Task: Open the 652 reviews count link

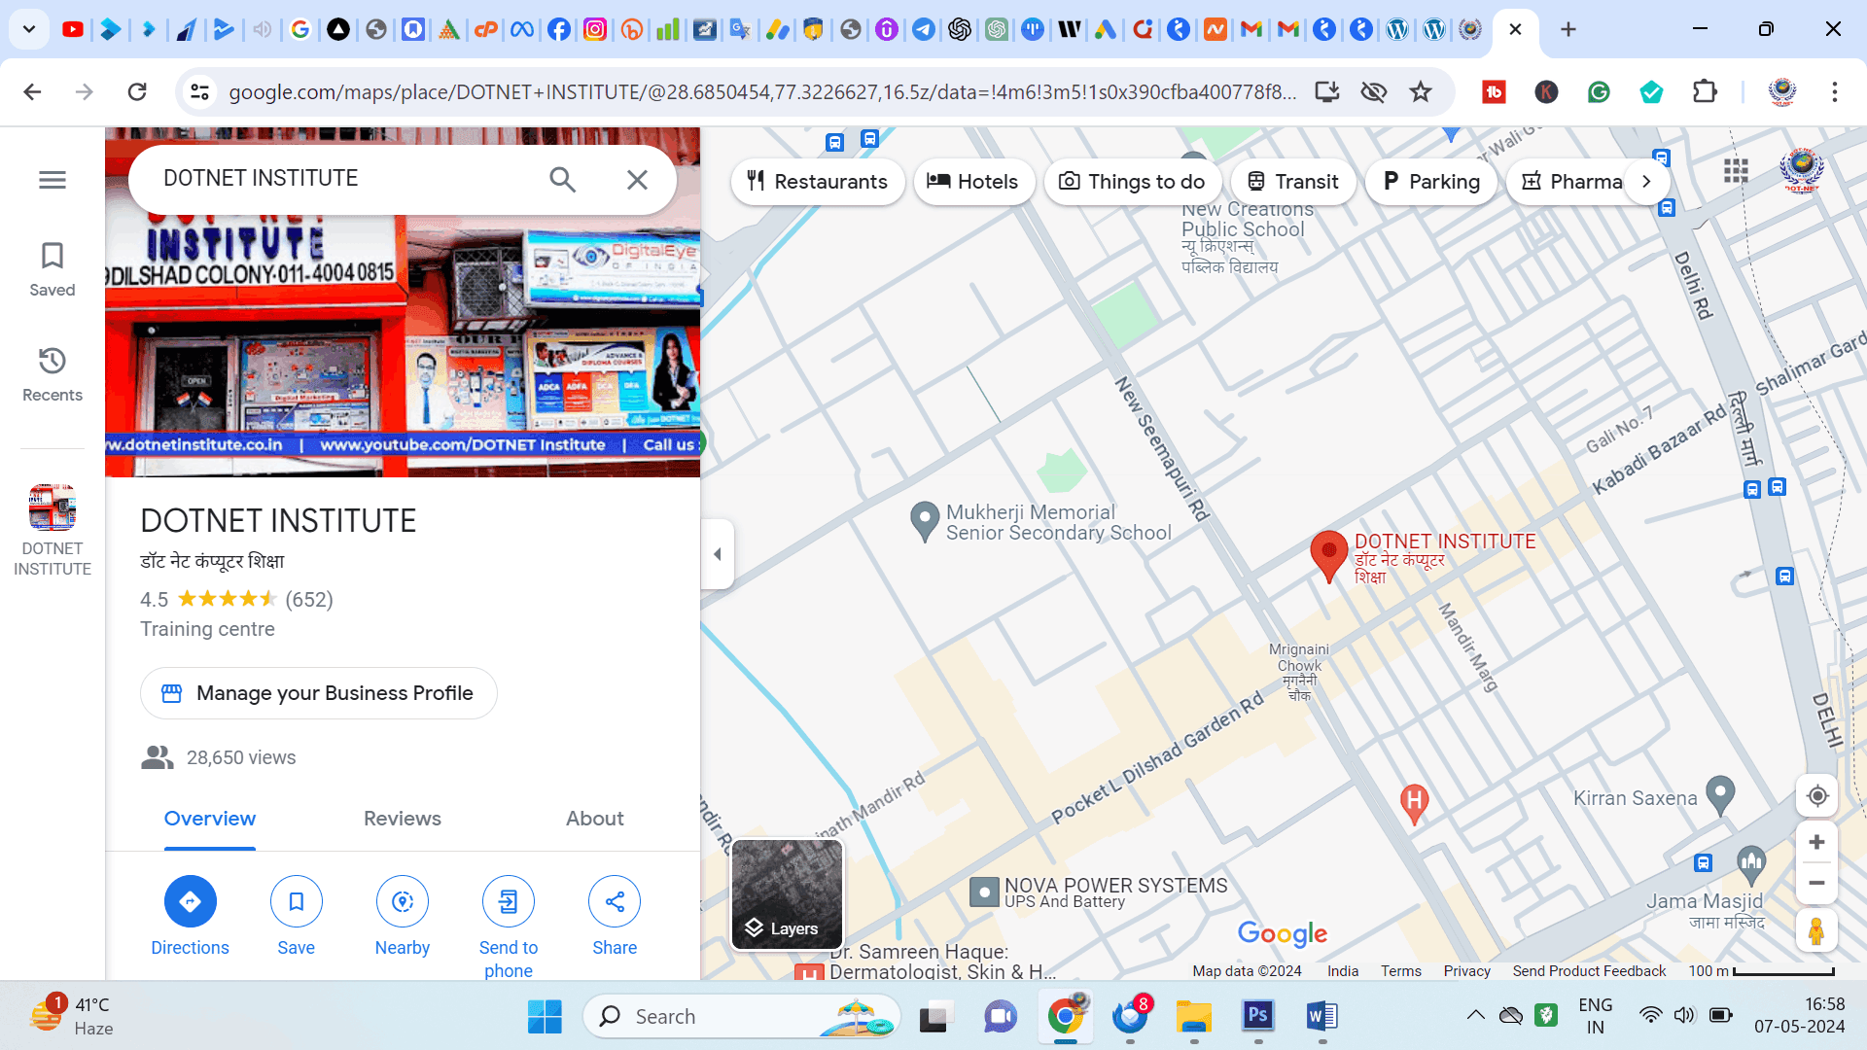Action: pyautogui.click(x=309, y=600)
